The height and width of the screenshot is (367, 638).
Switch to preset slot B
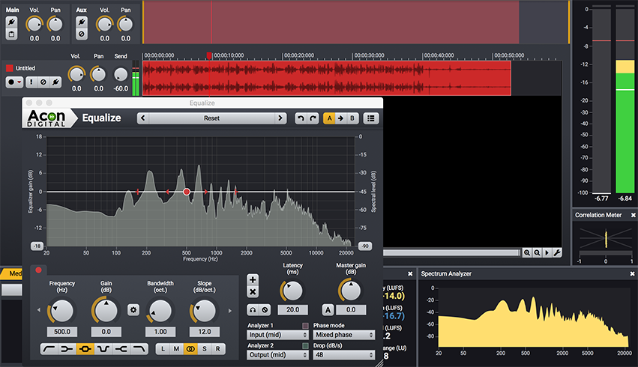tap(353, 118)
